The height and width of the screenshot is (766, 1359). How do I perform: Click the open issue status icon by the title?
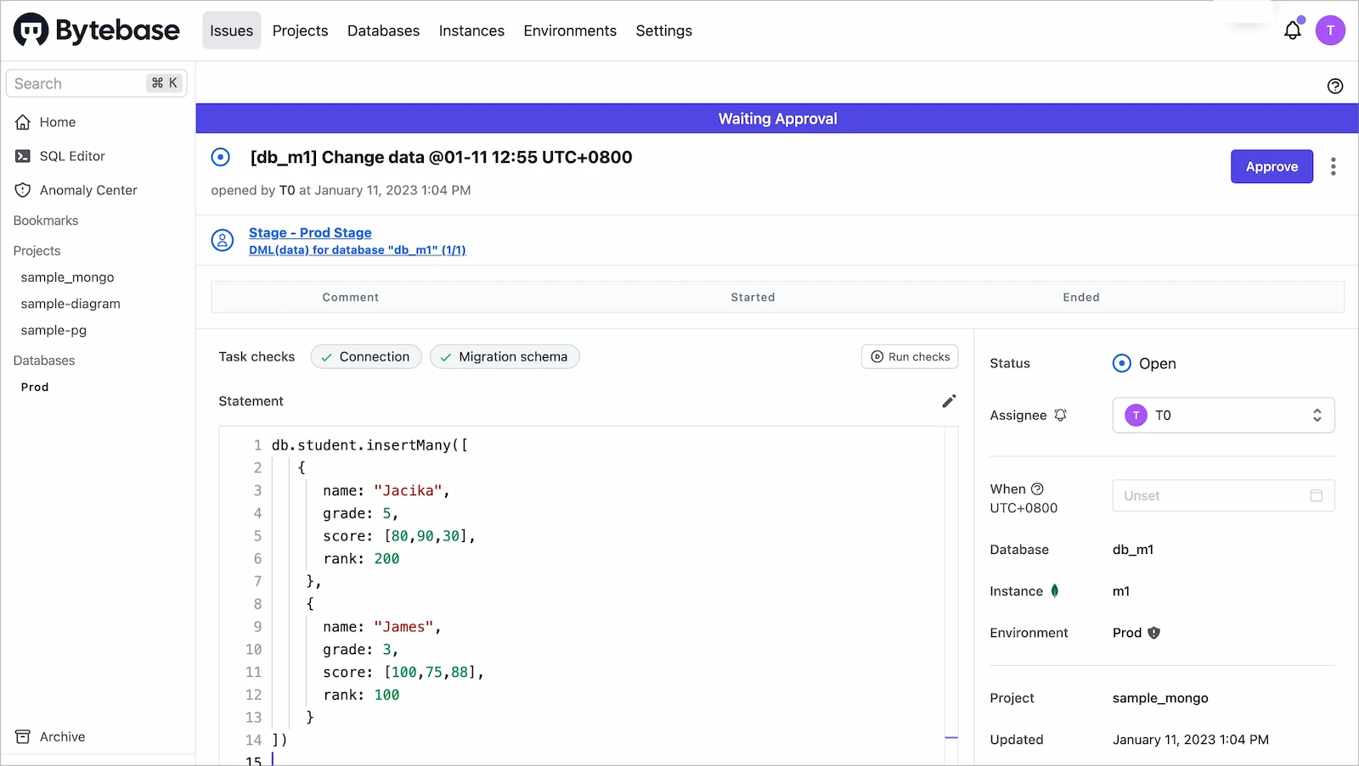pos(221,157)
